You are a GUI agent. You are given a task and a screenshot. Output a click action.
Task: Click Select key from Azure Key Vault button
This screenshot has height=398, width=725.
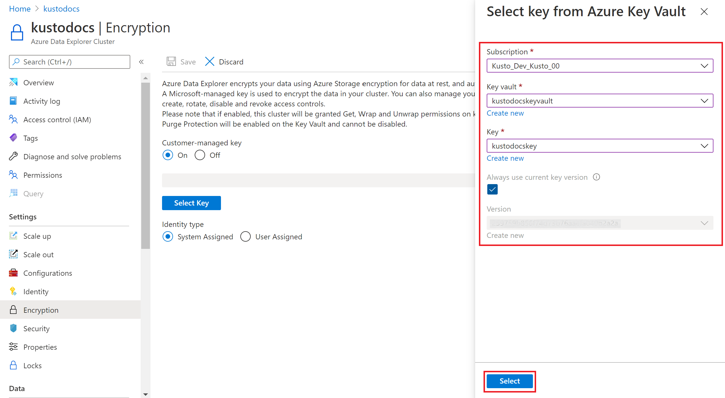tap(192, 202)
